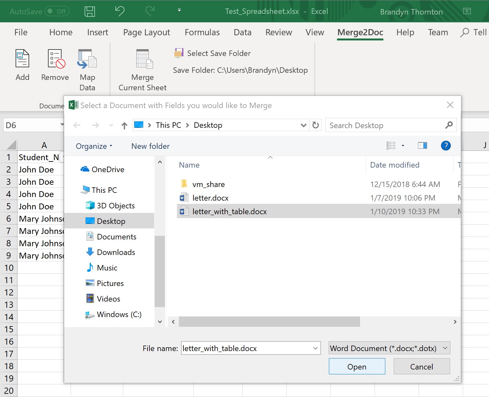
Task: Switch to the Home tab
Action: tap(61, 32)
